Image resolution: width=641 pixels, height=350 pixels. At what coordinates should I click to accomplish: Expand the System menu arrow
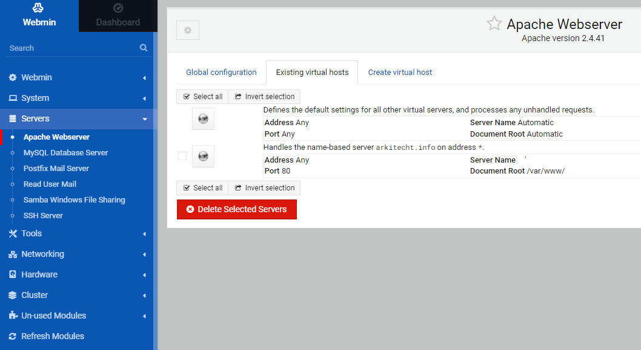click(144, 99)
